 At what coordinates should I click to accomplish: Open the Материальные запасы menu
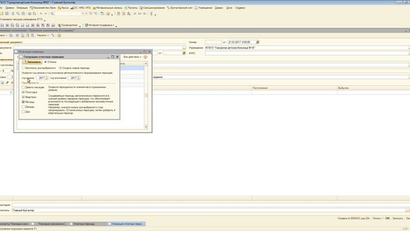click(108, 8)
